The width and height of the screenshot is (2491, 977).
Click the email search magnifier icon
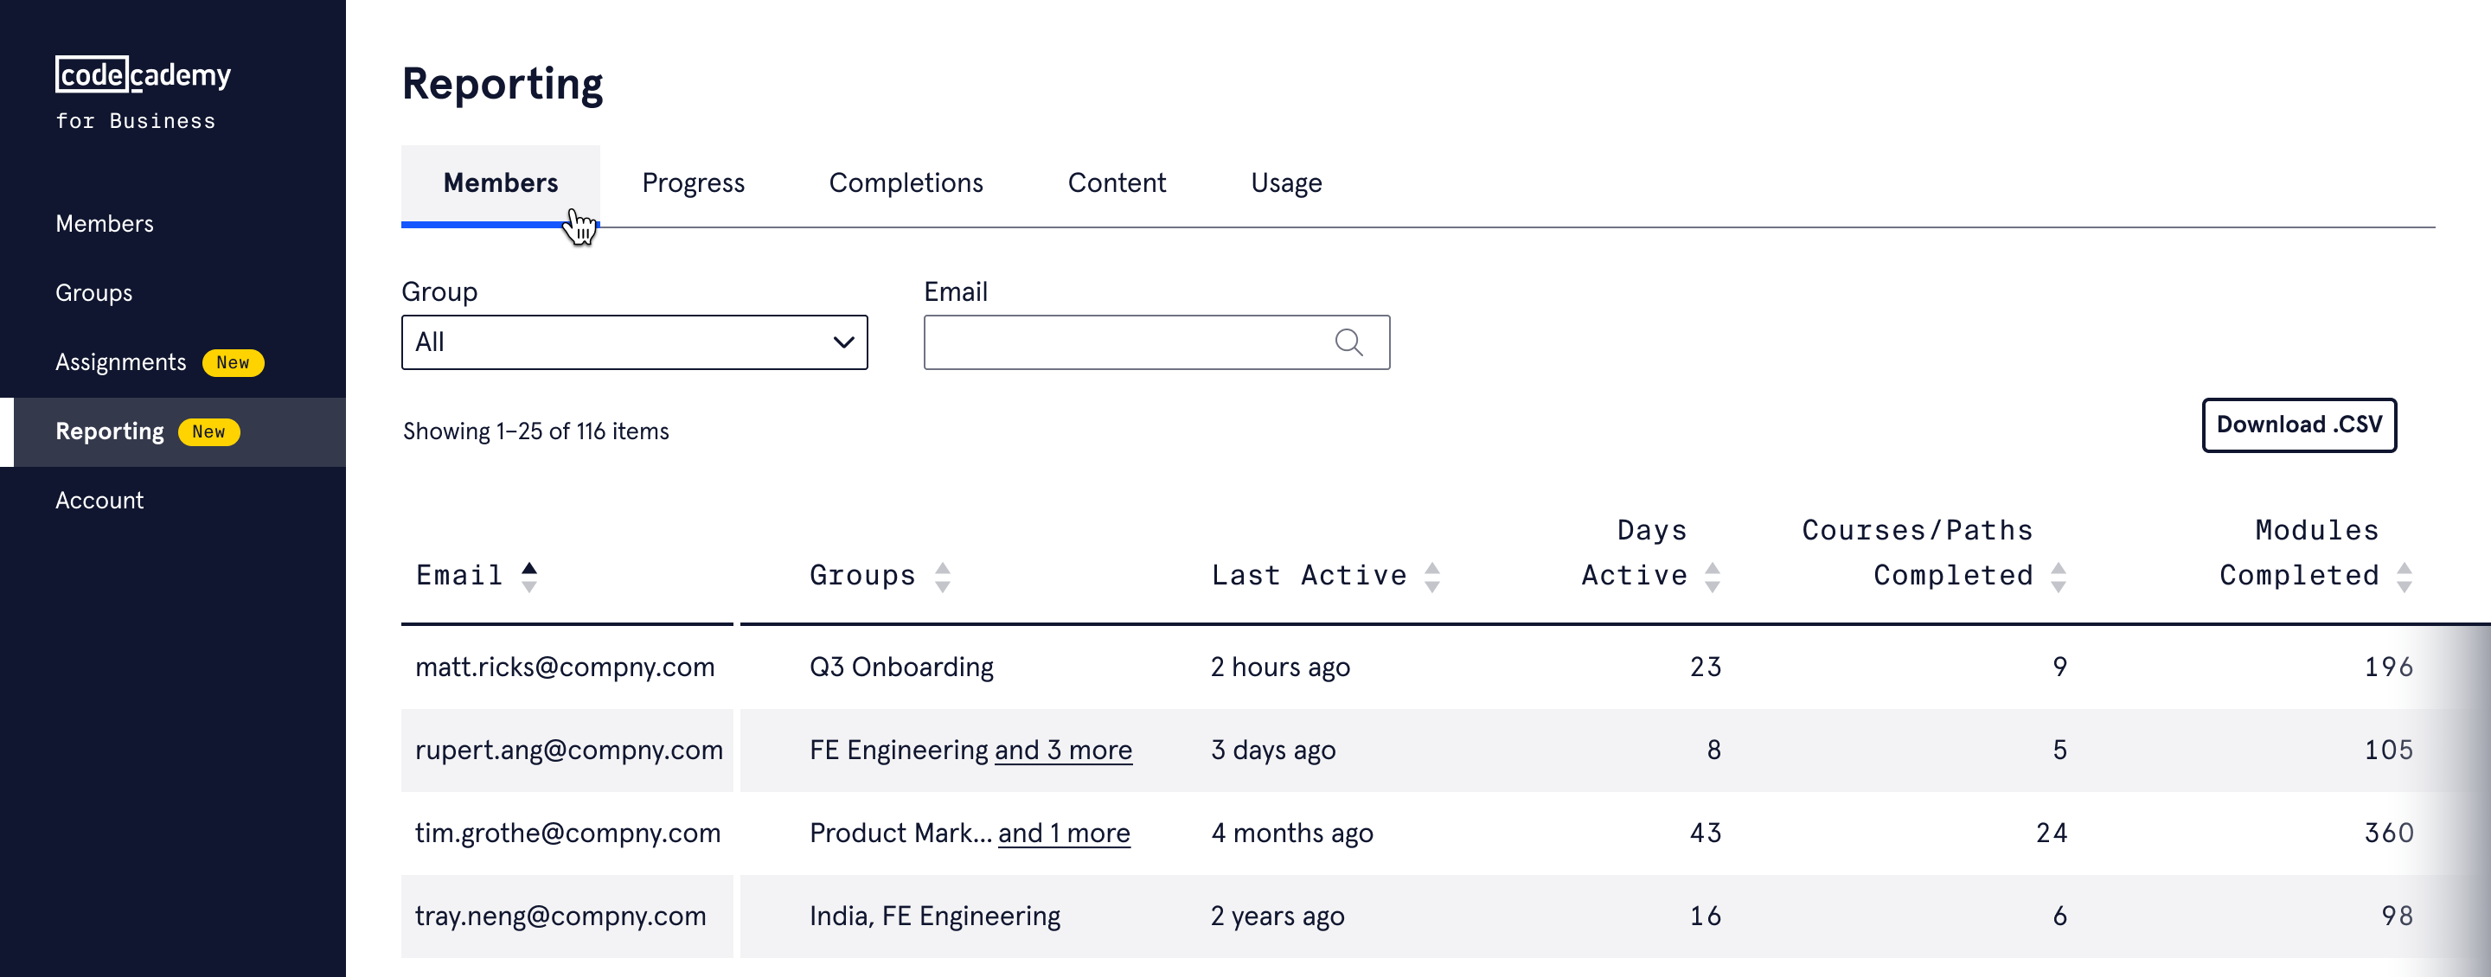click(x=1348, y=342)
